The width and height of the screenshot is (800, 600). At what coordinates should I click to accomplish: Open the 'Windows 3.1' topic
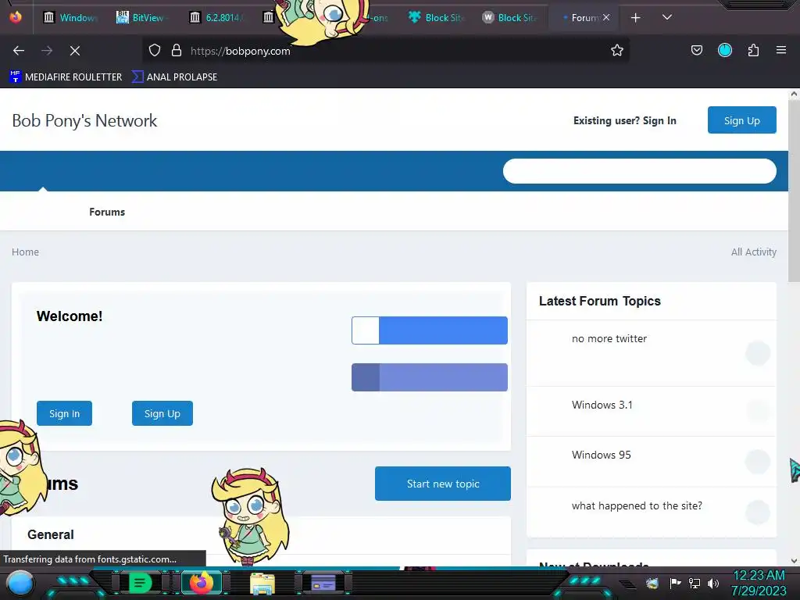pos(602,405)
